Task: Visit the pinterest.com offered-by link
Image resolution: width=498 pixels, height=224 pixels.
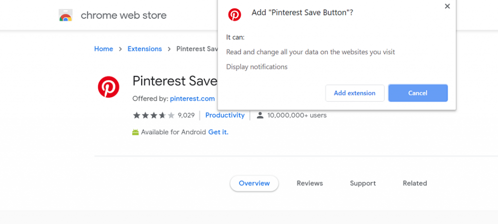Action: tap(192, 98)
